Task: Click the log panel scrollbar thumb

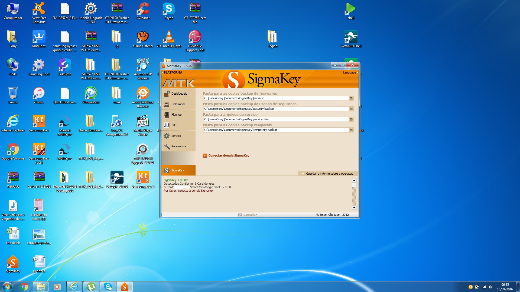Action: click(x=354, y=185)
